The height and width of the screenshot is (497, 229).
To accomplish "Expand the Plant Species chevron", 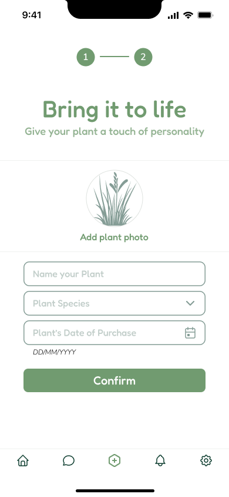I will click(x=190, y=303).
